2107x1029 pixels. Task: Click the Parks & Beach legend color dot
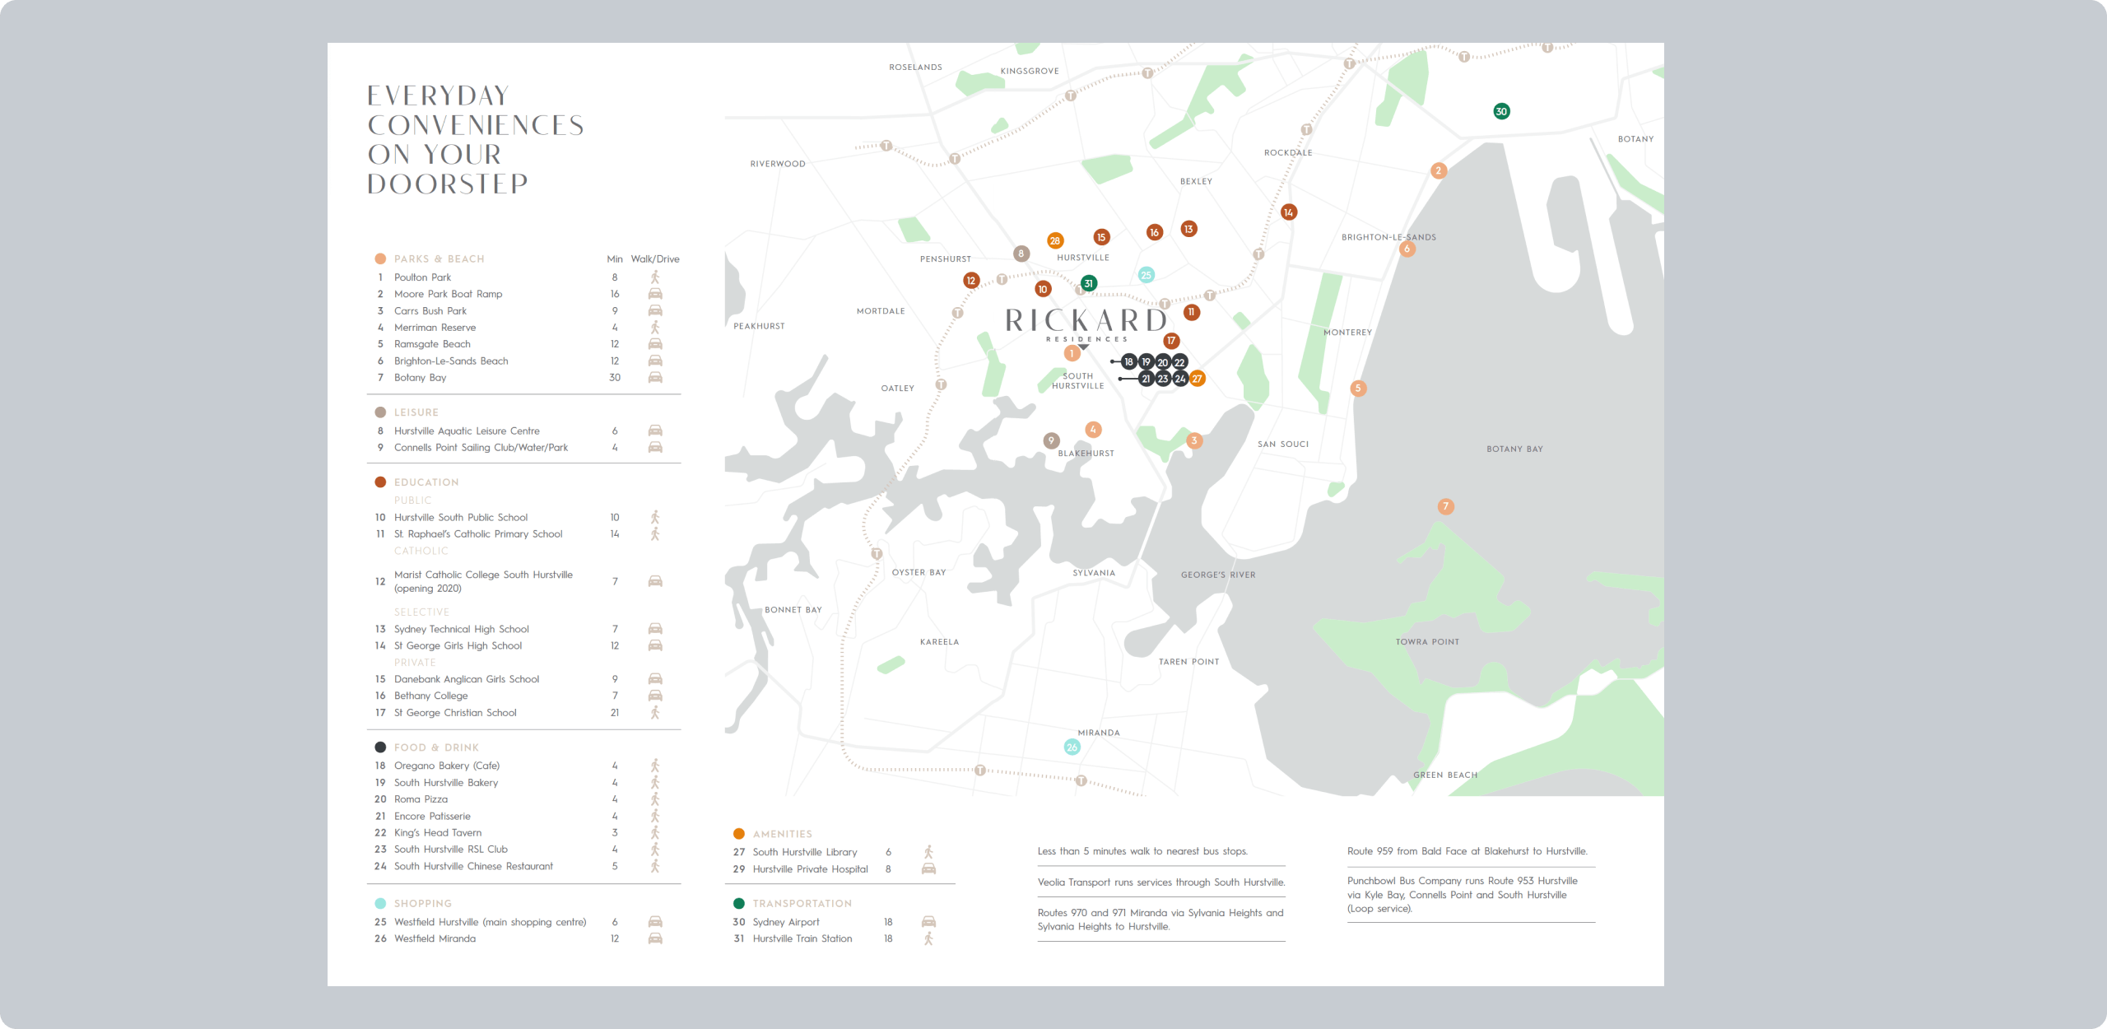pos(380,258)
